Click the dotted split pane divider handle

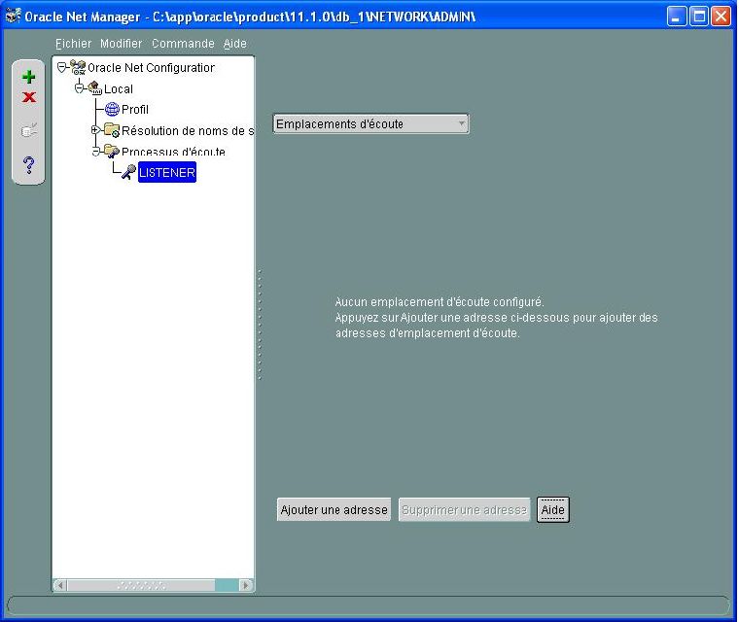click(260, 326)
